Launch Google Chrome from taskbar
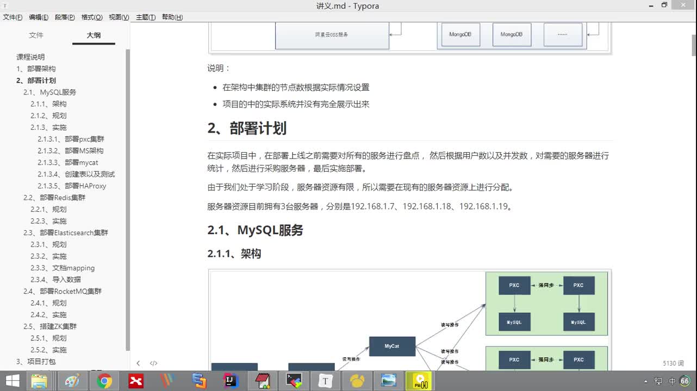The image size is (697, 391). tap(104, 381)
